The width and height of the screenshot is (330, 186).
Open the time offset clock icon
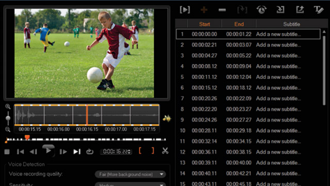click(261, 10)
